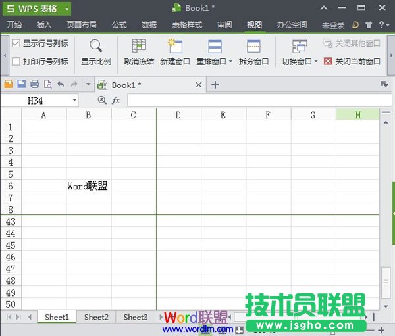Close the Book1 document tab
Screen dimensions: 395x336
click(199, 85)
